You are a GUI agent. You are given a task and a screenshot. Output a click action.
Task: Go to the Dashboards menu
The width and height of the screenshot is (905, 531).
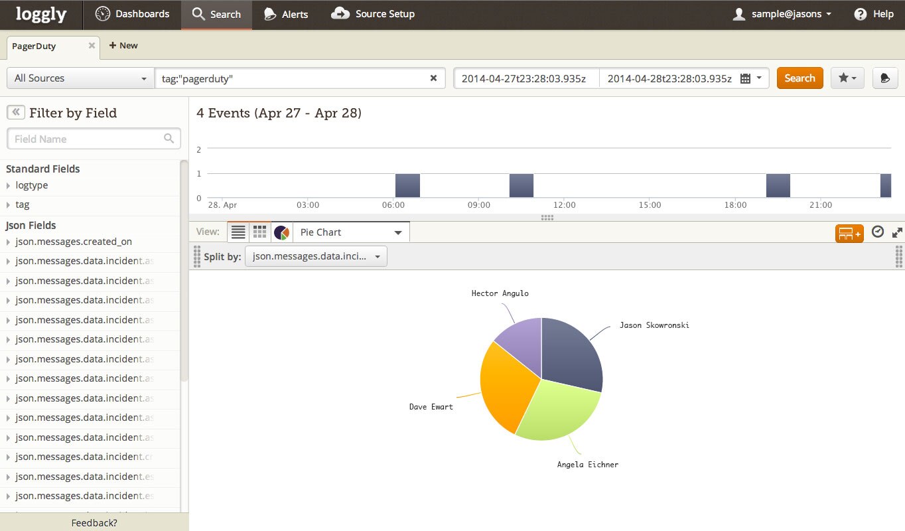[133, 14]
